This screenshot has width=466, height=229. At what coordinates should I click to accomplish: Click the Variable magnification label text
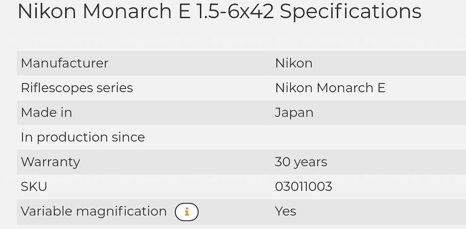pos(94,211)
